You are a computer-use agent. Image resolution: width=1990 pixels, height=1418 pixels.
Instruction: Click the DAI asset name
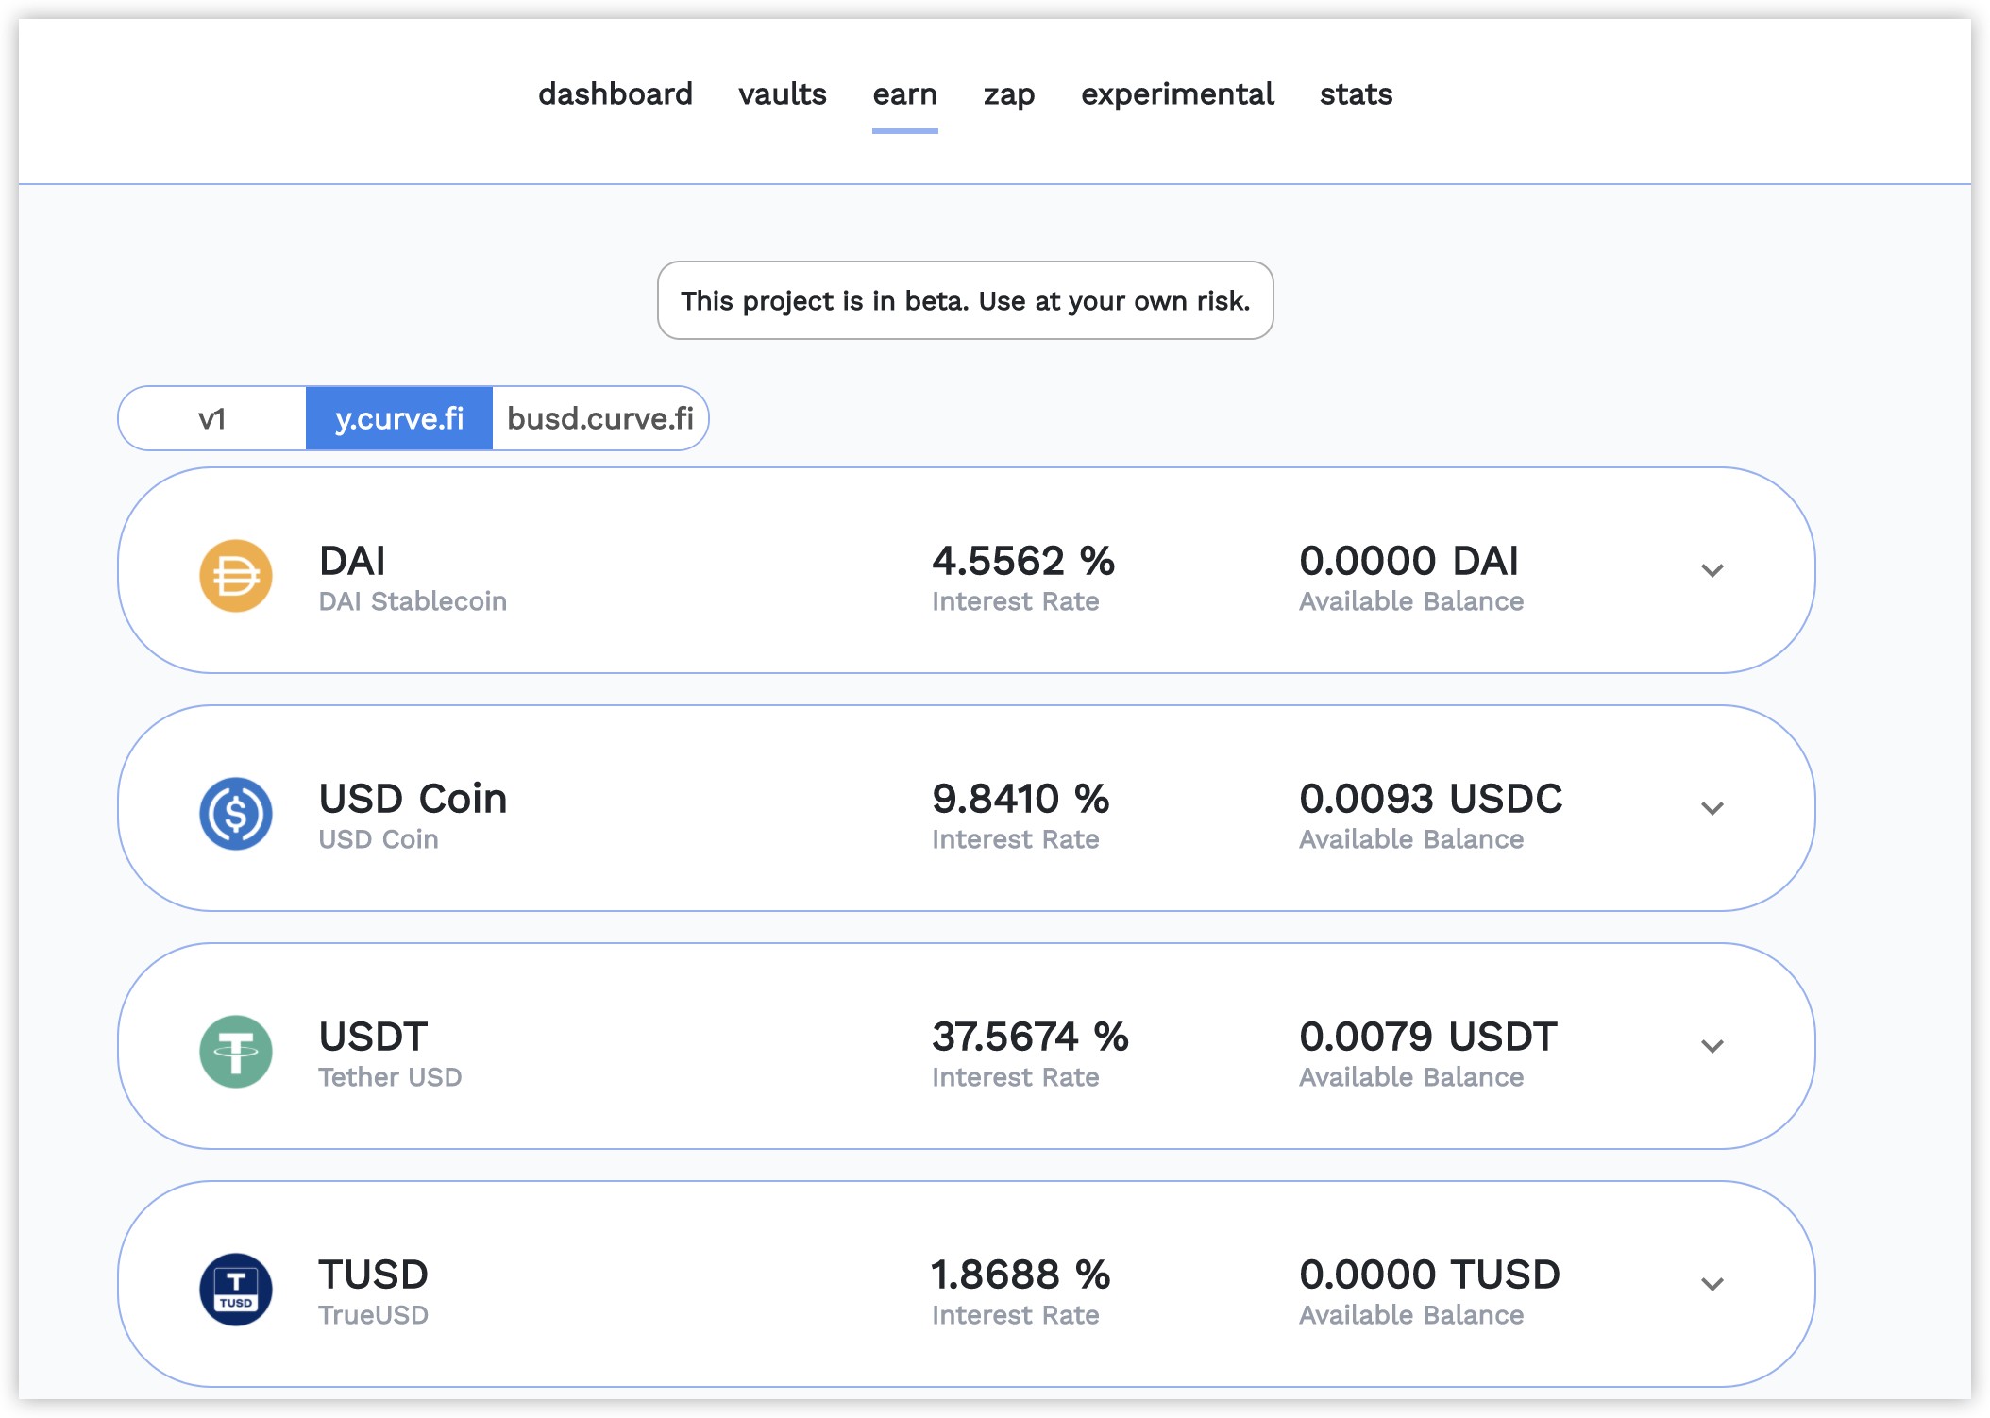352,561
